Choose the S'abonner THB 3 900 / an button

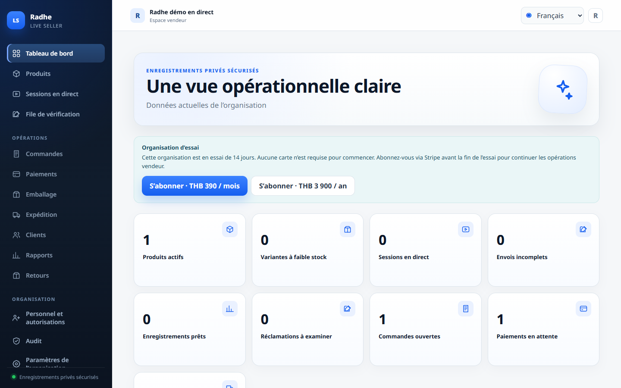point(303,186)
